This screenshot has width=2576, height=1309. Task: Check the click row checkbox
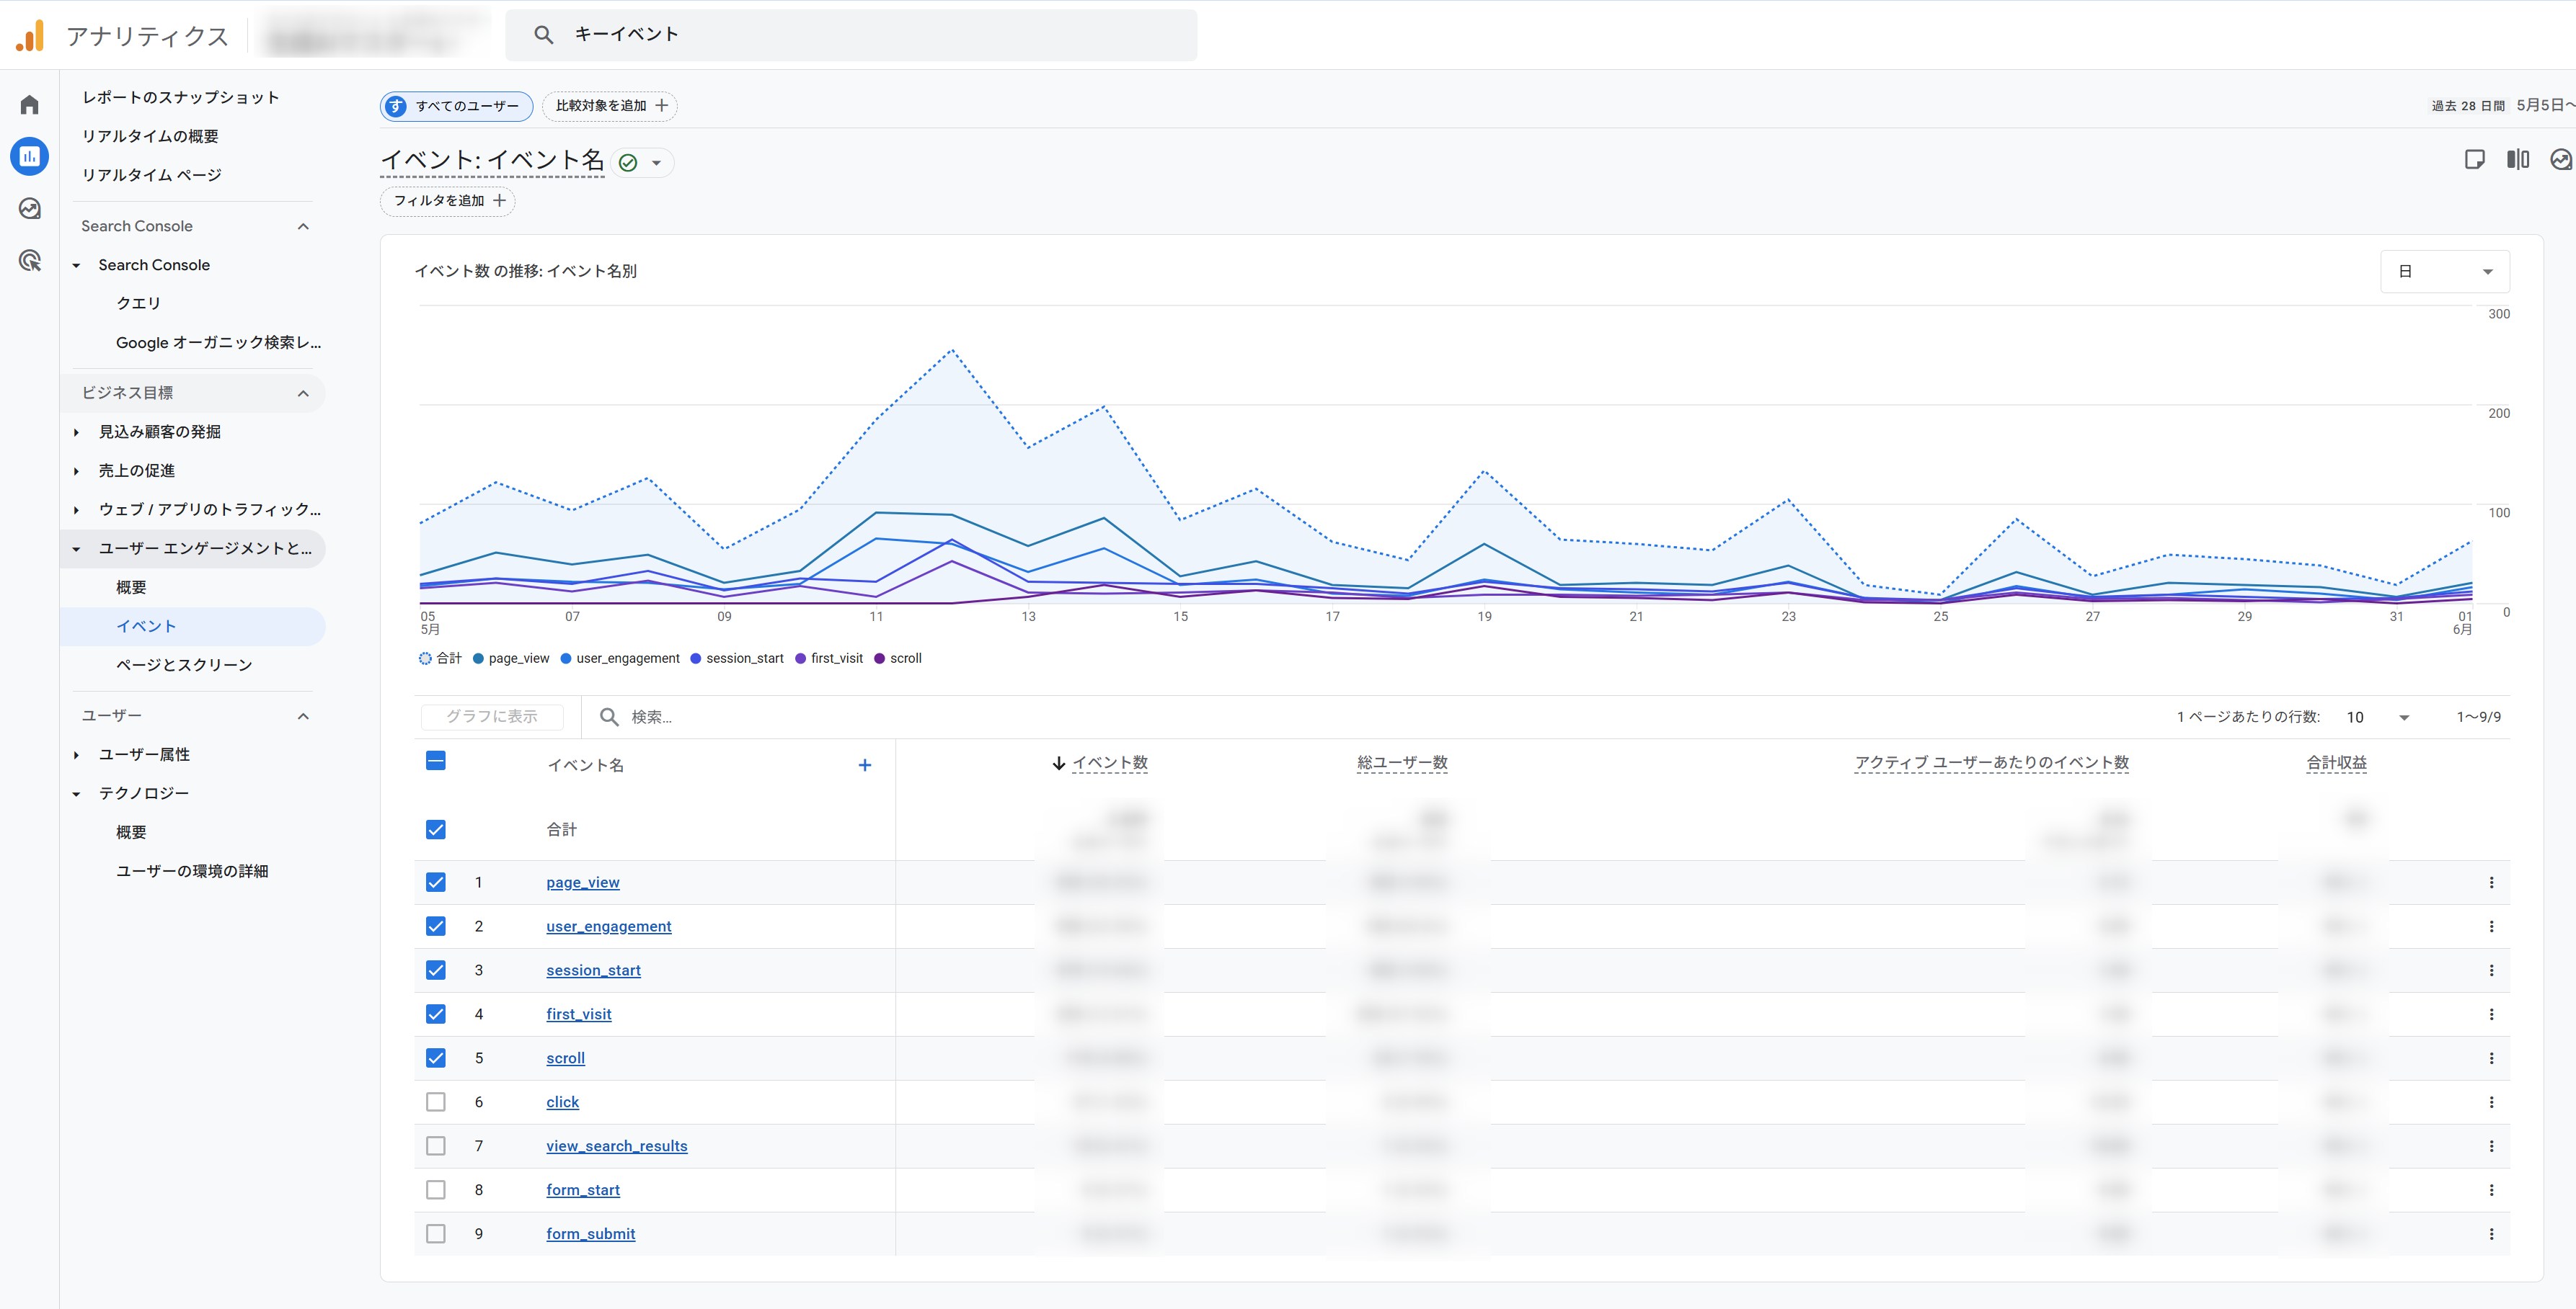pyautogui.click(x=436, y=1102)
